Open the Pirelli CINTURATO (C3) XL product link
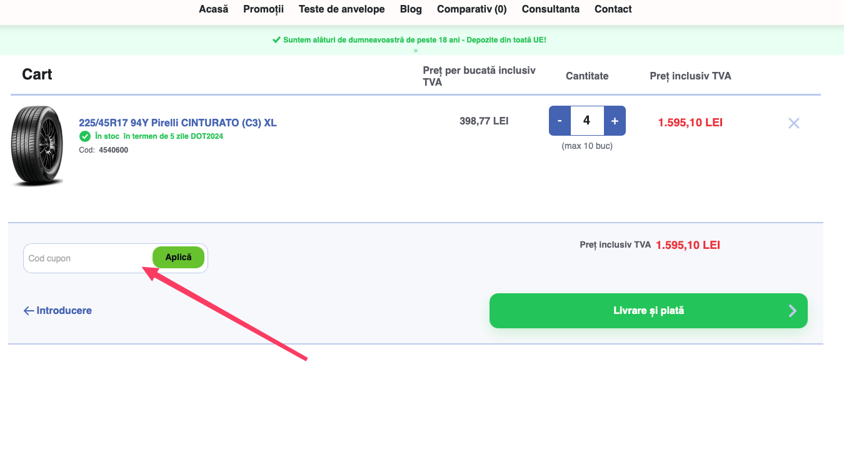Image resolution: width=844 pixels, height=459 pixels. (178, 123)
